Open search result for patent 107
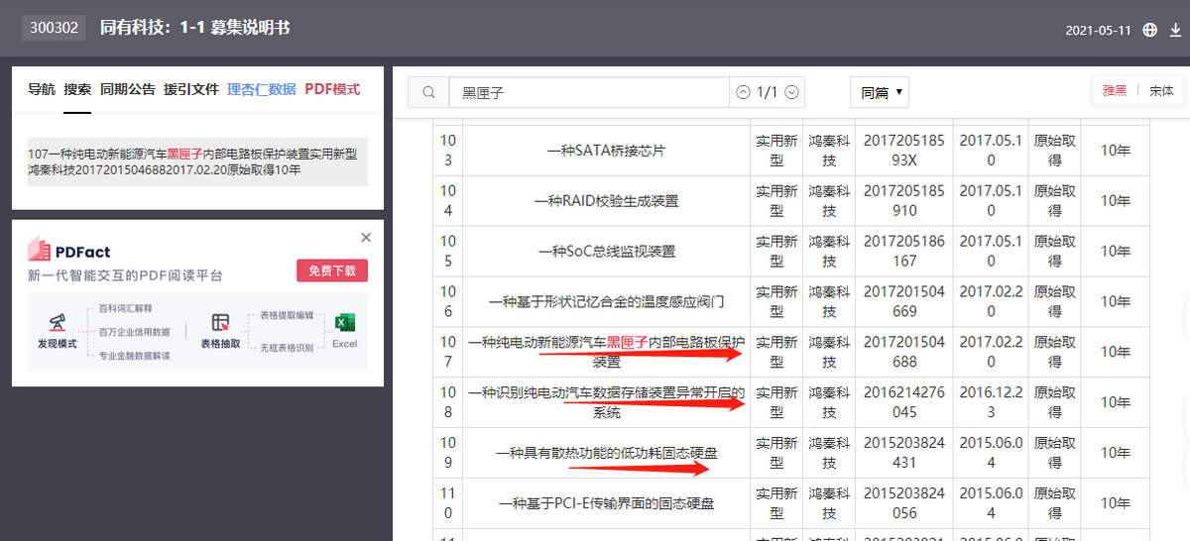 click(x=197, y=162)
